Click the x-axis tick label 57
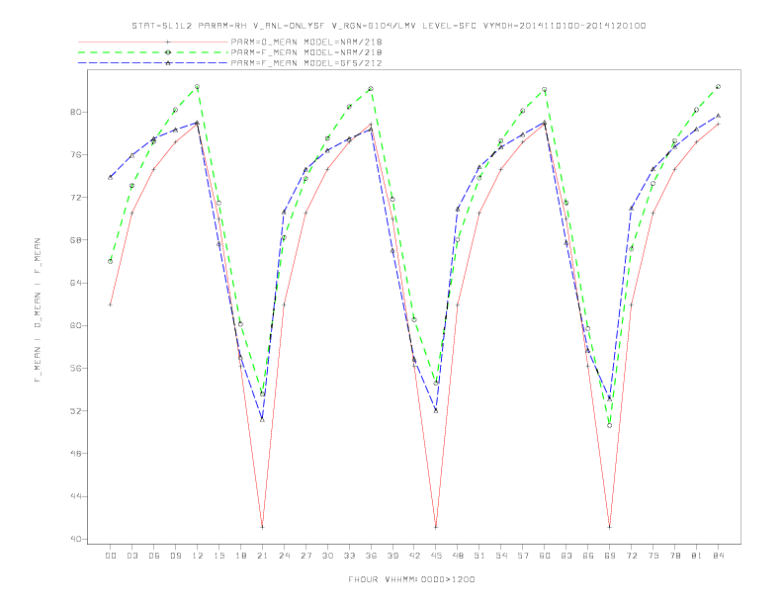Screen dimensions: 783x605 tap(523, 556)
